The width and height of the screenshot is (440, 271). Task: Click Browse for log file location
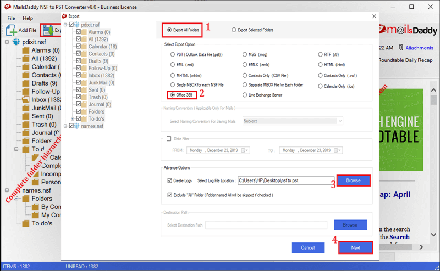[x=353, y=180]
